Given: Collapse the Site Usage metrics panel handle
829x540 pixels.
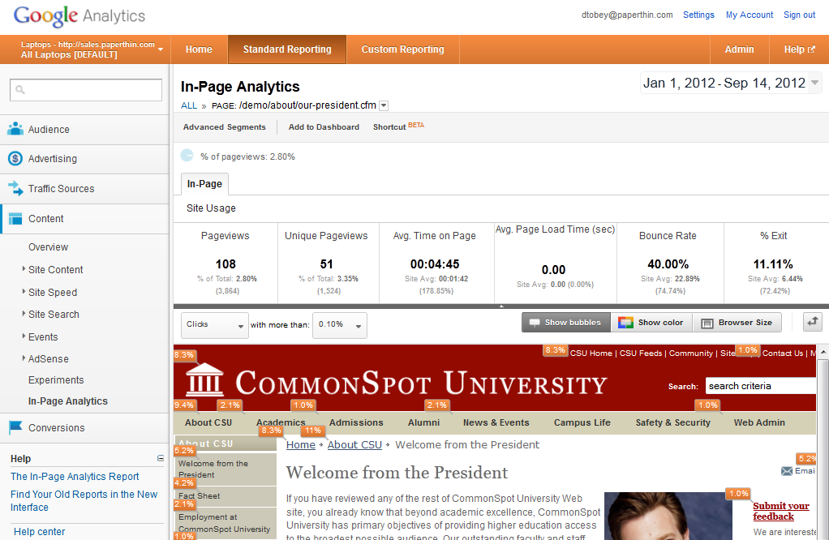Looking at the screenshot, I should (501, 306).
